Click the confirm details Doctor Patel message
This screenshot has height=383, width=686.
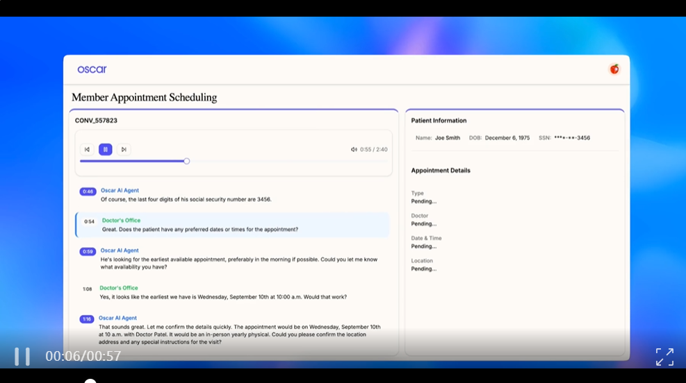pos(239,334)
